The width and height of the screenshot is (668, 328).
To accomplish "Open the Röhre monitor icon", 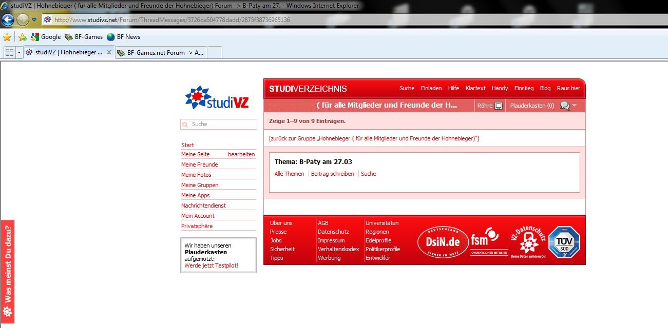I will [x=498, y=106].
